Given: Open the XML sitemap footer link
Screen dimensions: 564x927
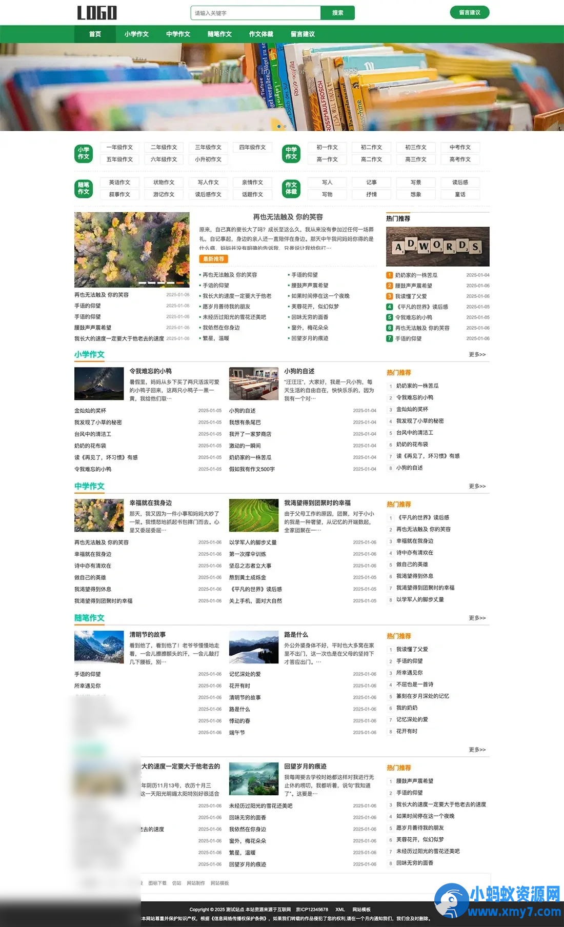Looking at the screenshot, I should [x=340, y=910].
